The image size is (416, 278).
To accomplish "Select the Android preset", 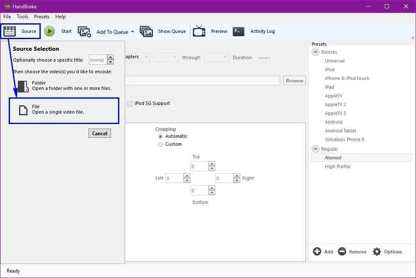I will click(333, 122).
